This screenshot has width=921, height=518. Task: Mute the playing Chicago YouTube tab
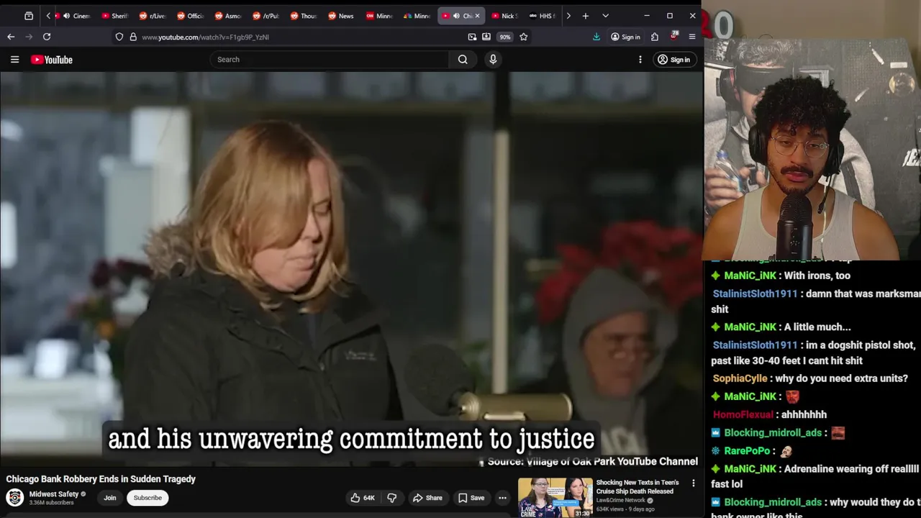456,16
